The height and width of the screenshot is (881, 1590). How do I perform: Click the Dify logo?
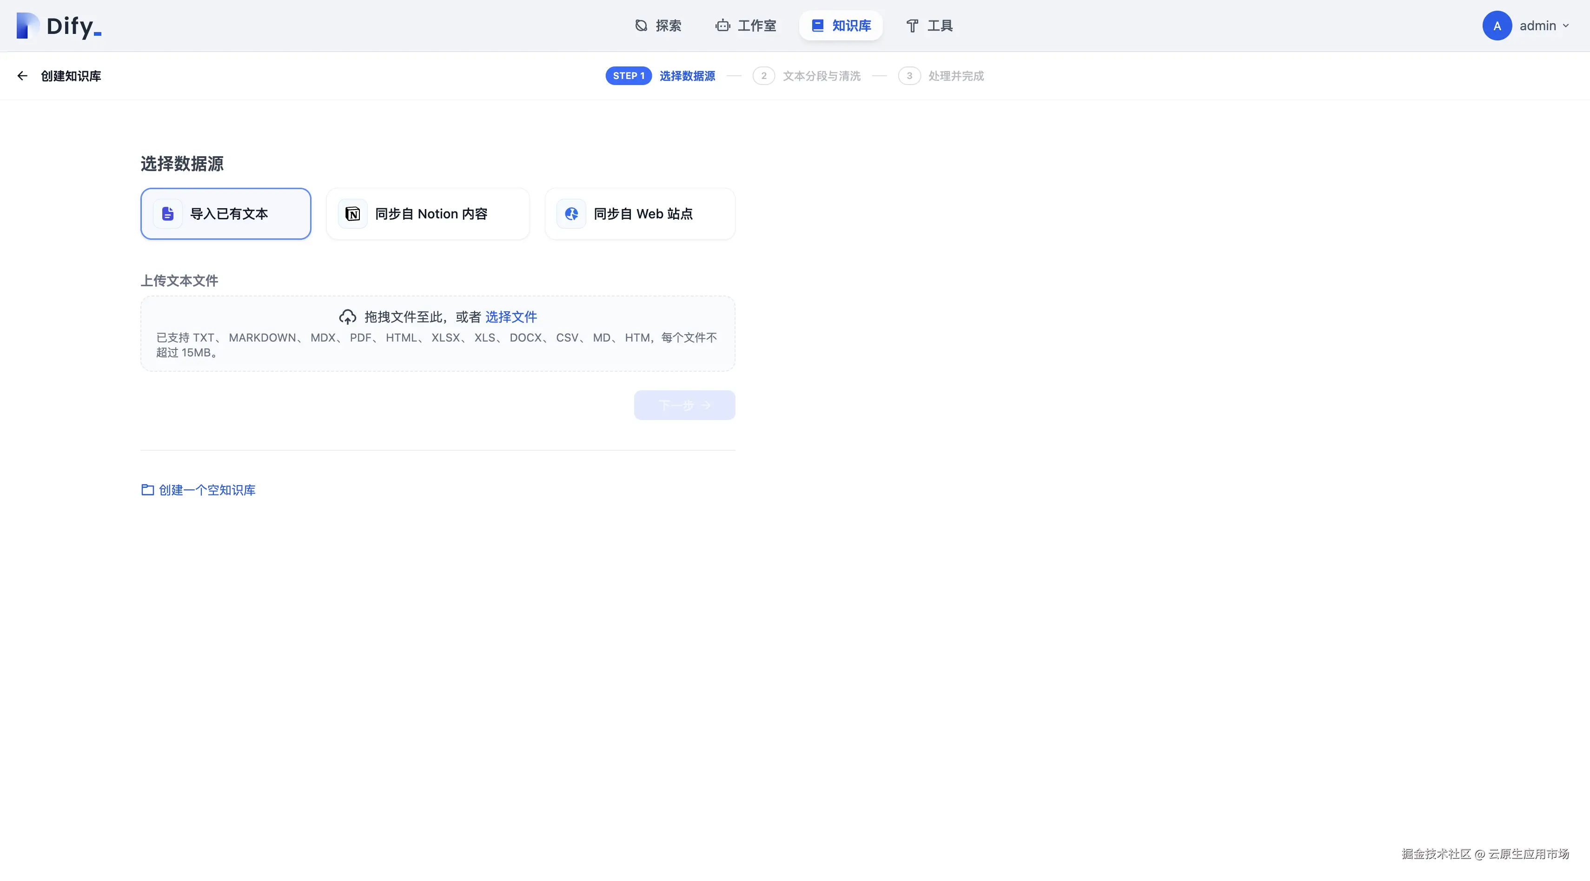click(59, 26)
